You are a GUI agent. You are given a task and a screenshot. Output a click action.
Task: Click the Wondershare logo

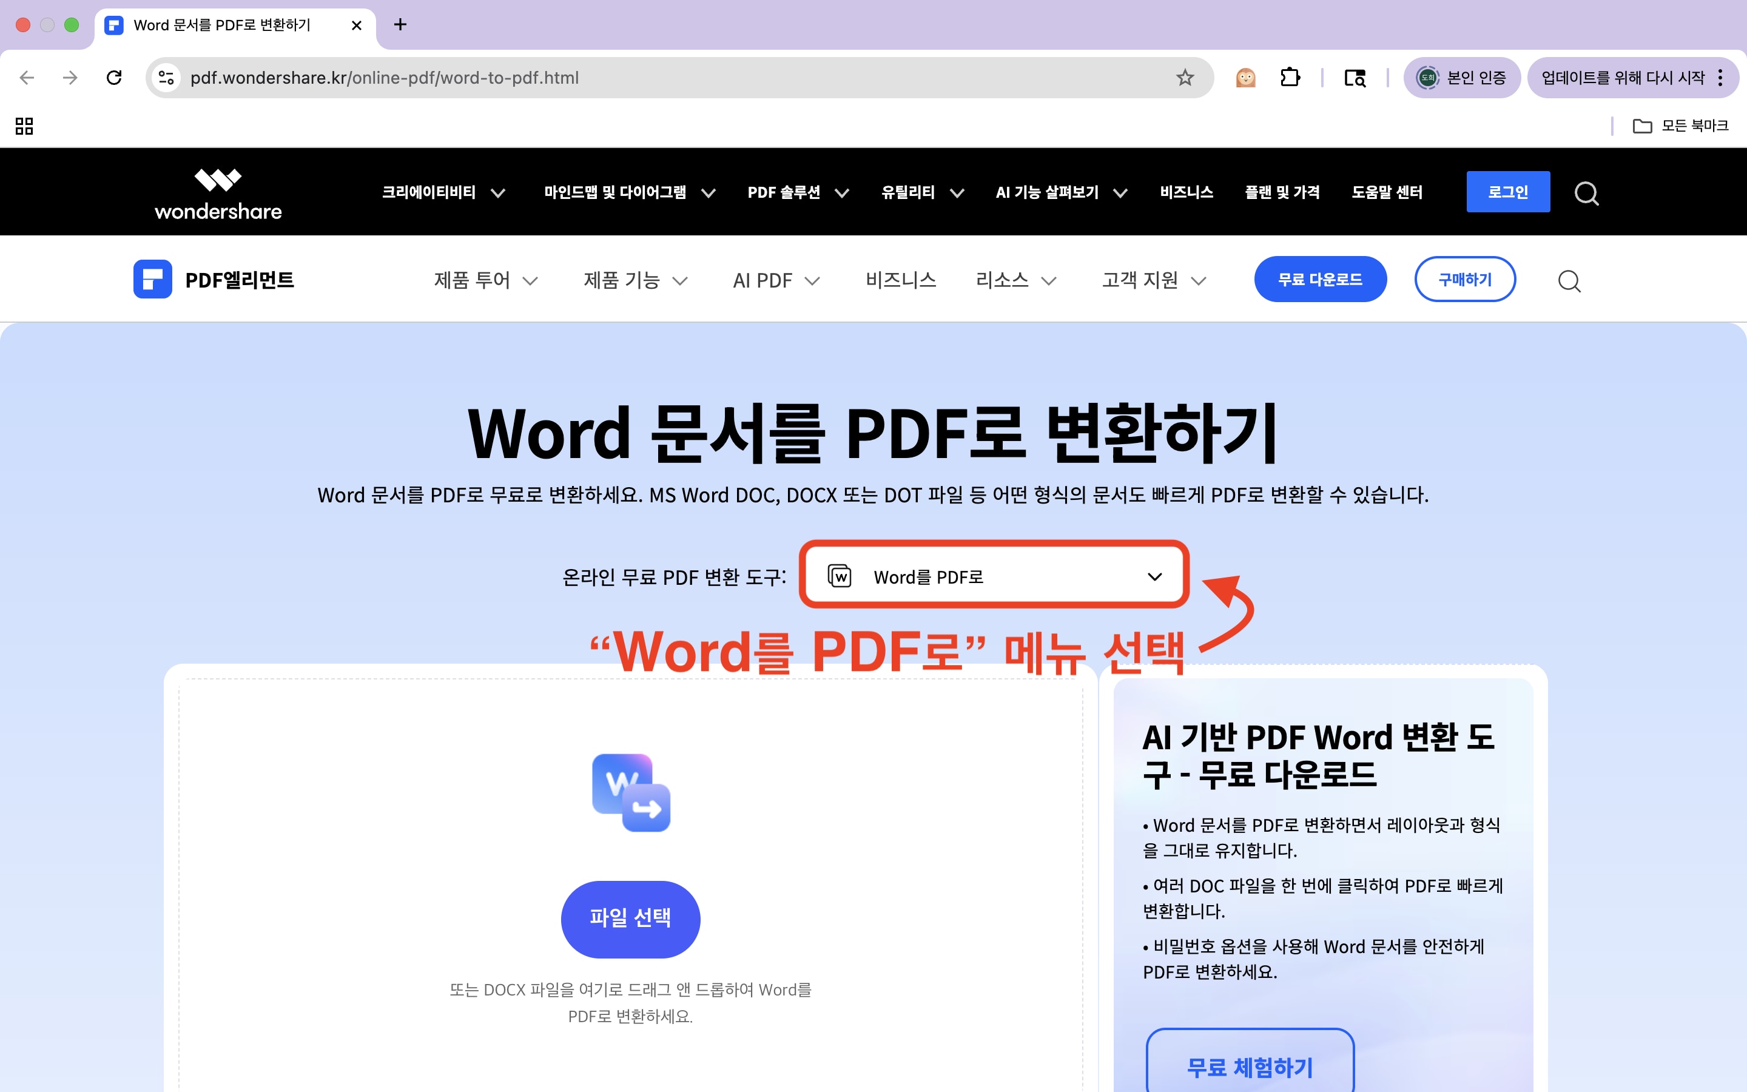217,191
